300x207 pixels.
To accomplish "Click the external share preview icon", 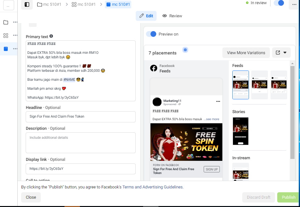I will (278, 53).
